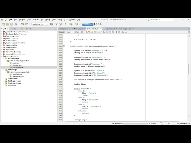Switch editor to History view
Viewport: 191px width, 143px height.
click(69, 32)
